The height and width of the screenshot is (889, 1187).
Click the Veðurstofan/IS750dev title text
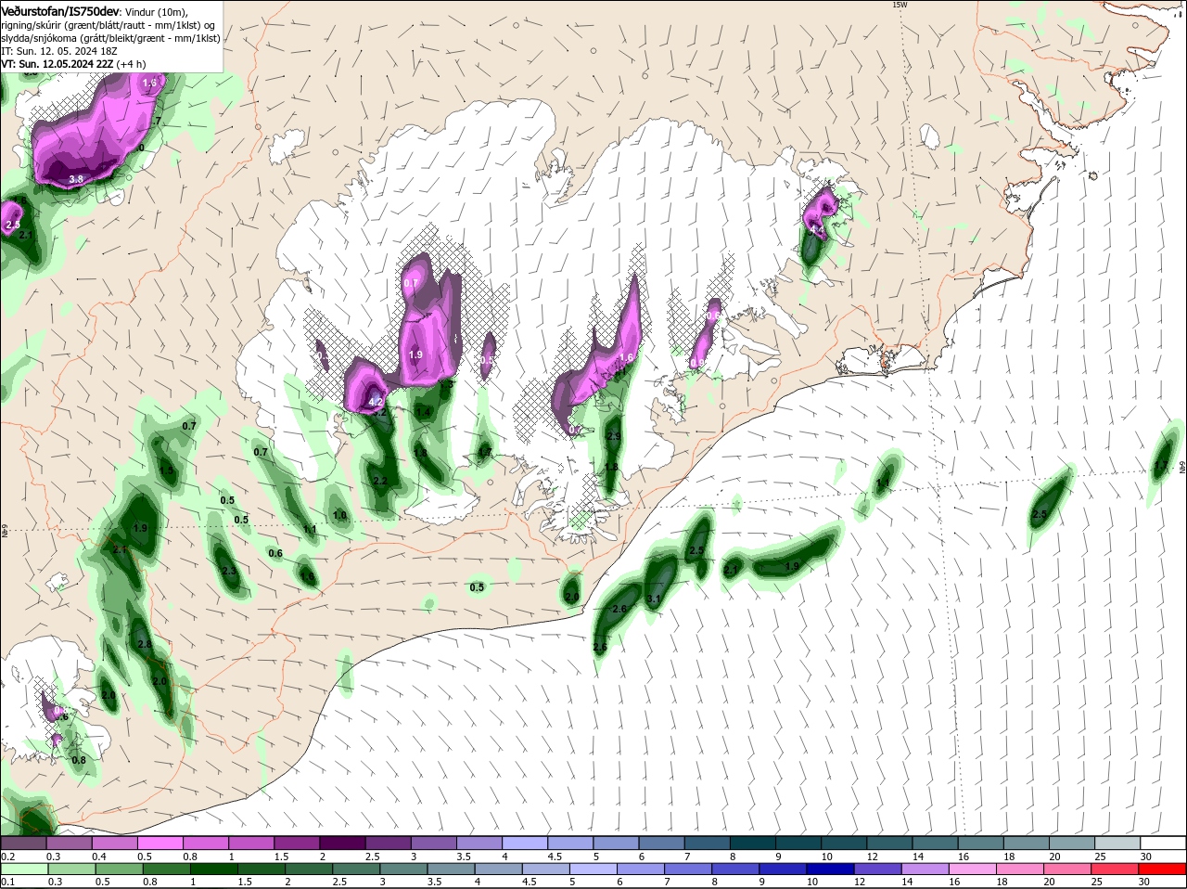tap(60, 11)
